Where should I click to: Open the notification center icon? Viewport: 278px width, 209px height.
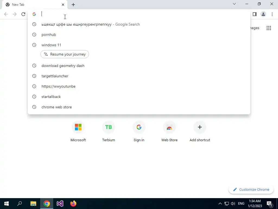pyautogui.click(x=269, y=204)
